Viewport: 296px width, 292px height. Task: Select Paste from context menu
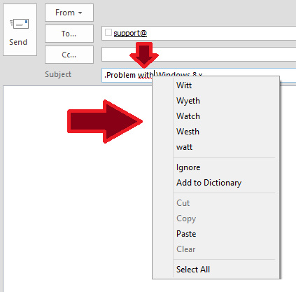[186, 234]
